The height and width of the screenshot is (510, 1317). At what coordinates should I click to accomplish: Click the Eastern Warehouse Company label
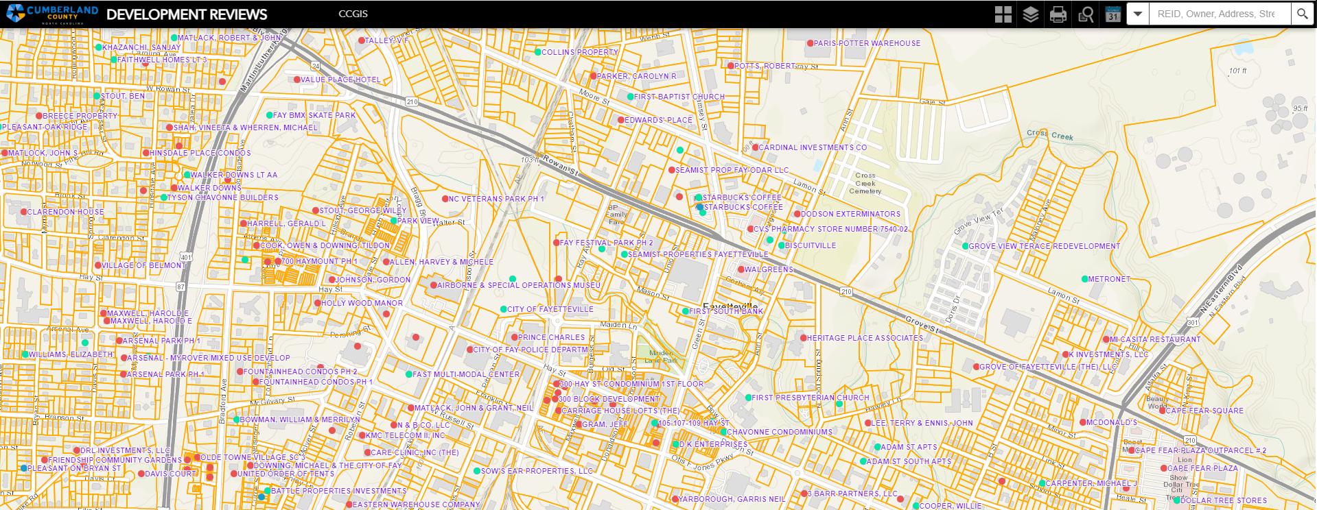coord(416,505)
